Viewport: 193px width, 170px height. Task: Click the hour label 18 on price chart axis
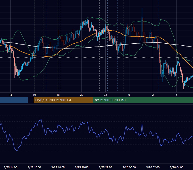[58, 95]
